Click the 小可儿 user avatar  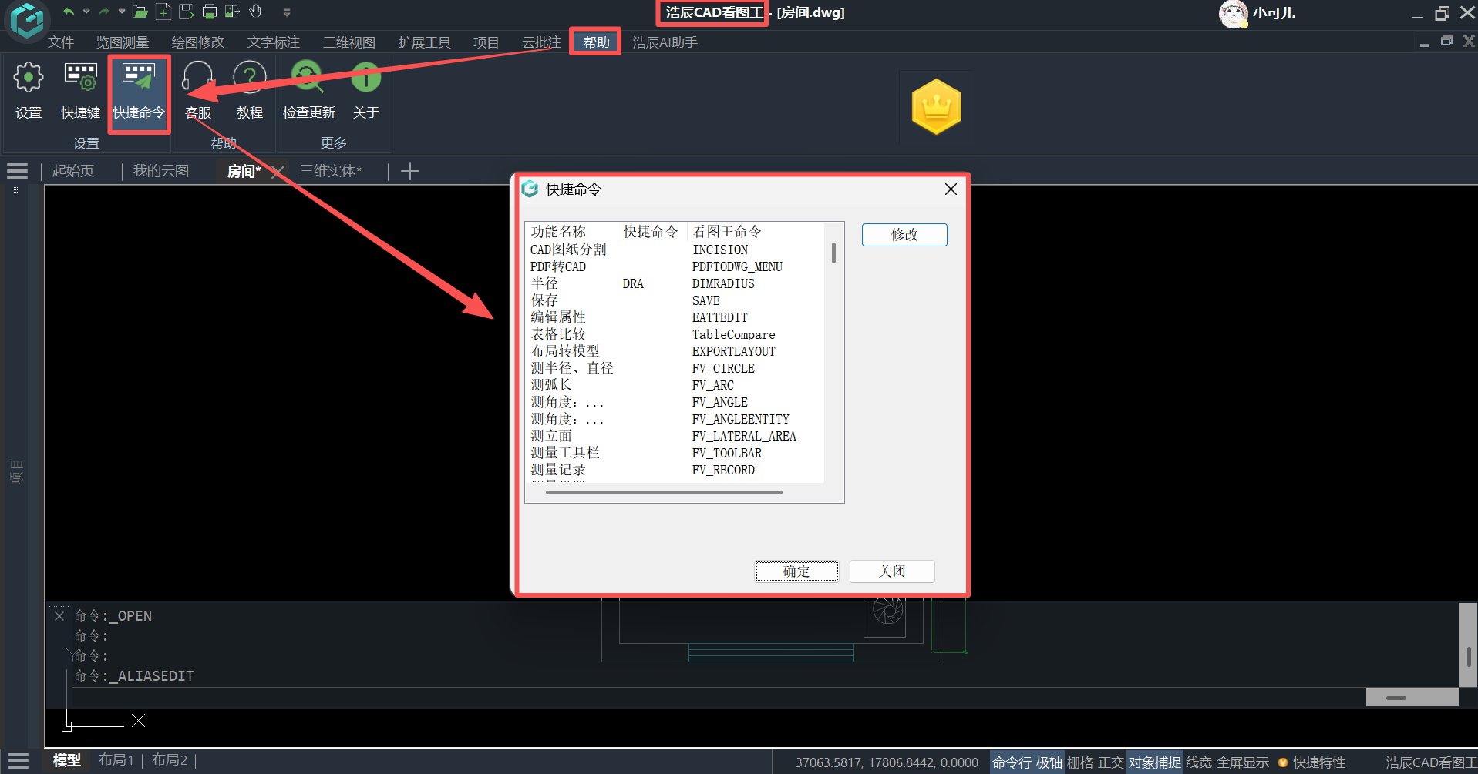[1233, 13]
